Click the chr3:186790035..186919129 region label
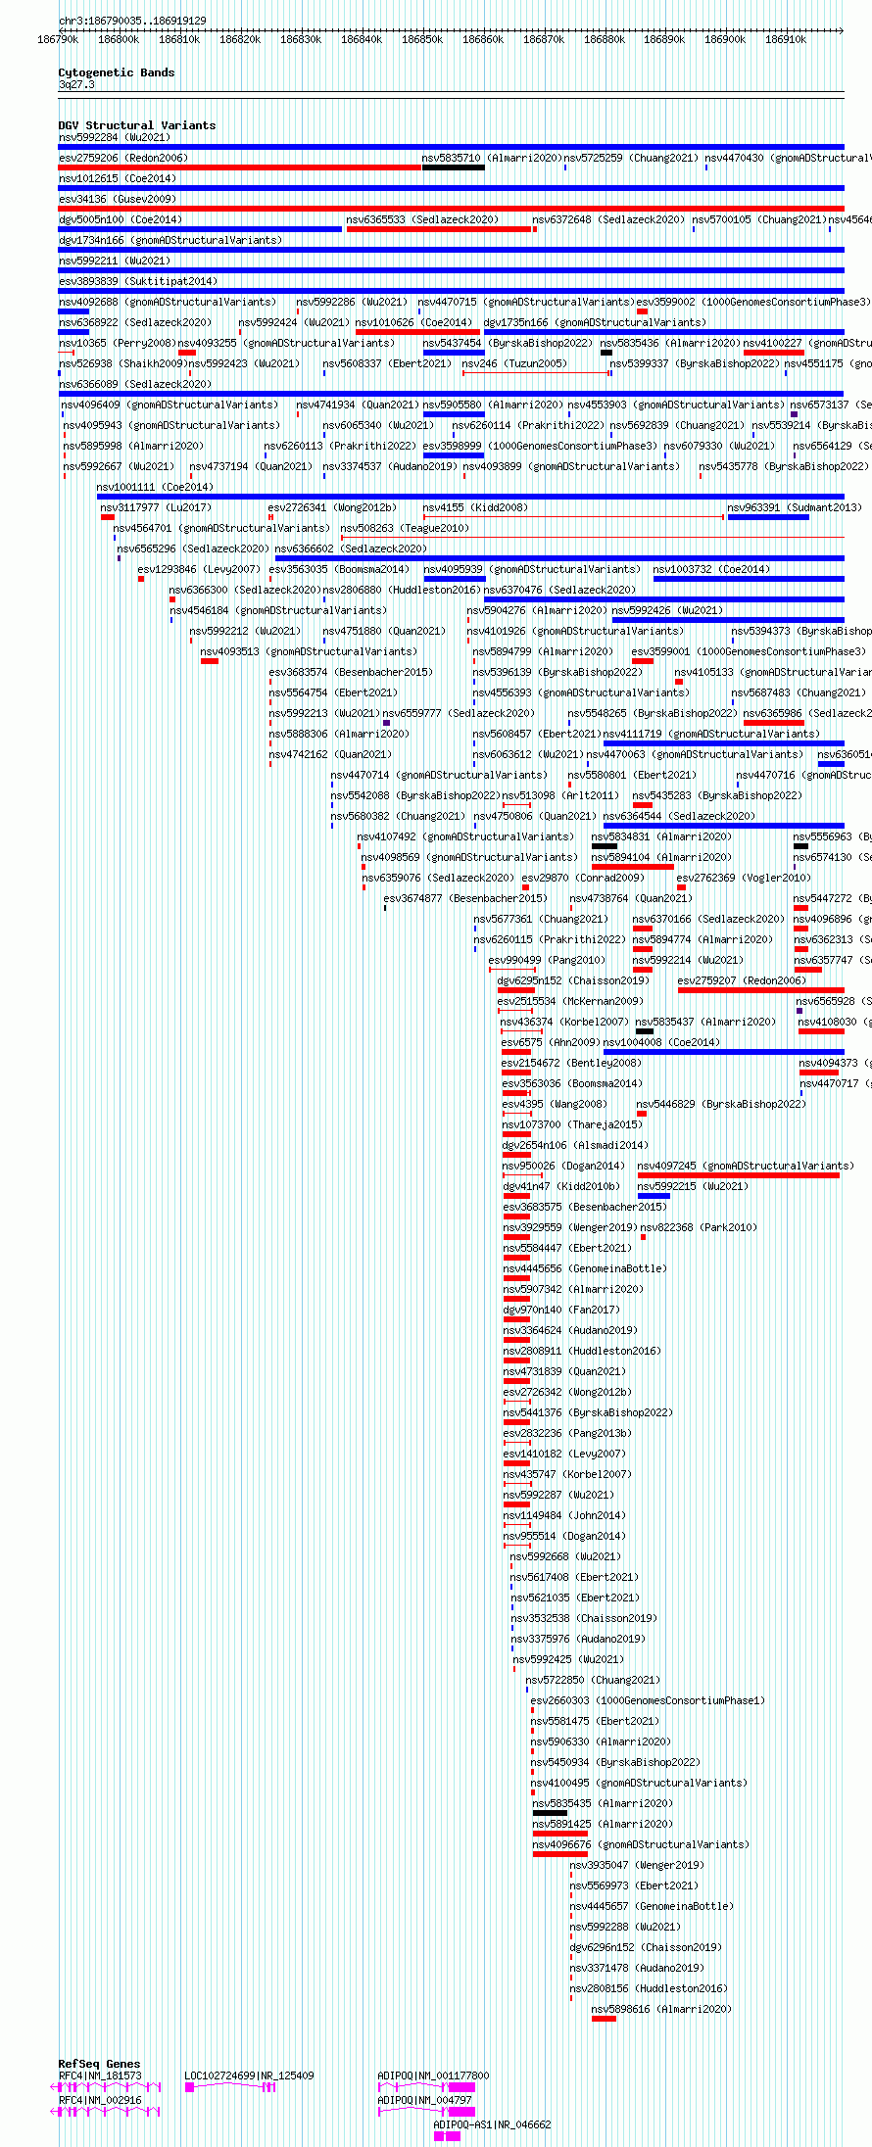The image size is (872, 2147). [132, 21]
